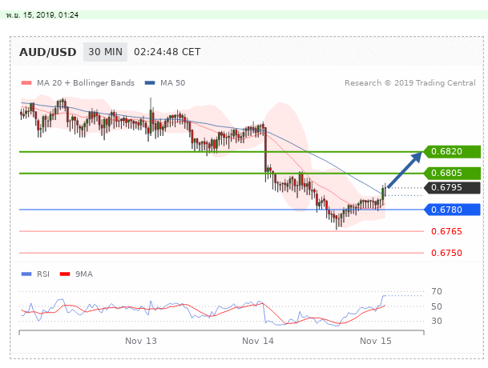
Task: Click the 0.6795 current price tag
Action: pyautogui.click(x=452, y=188)
